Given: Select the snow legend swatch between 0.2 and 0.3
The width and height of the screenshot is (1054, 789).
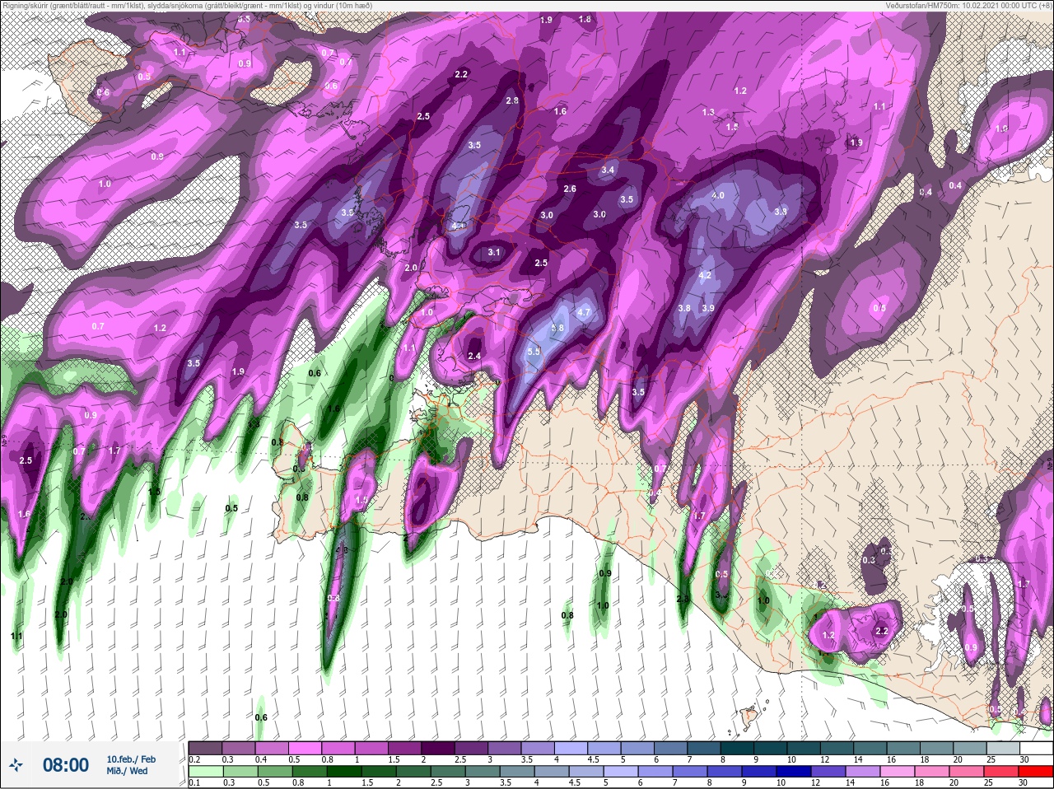Looking at the screenshot, I should pyautogui.click(x=206, y=748).
